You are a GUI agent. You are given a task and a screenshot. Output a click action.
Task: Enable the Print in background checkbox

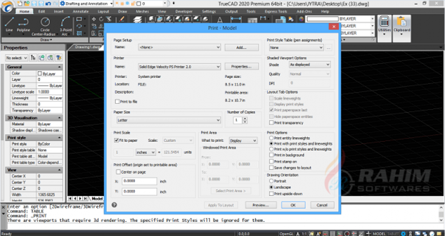tap(271, 155)
